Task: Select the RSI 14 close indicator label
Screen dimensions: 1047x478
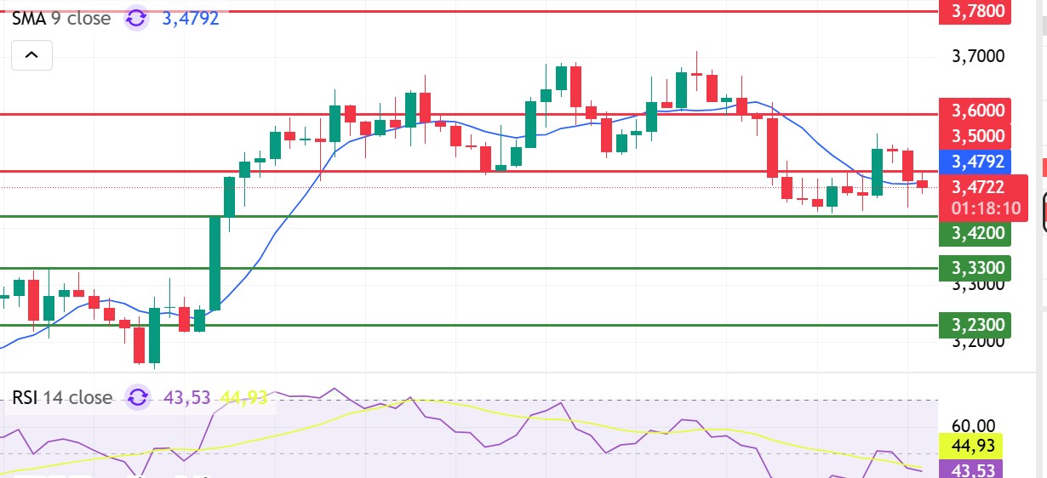Action: point(61,397)
